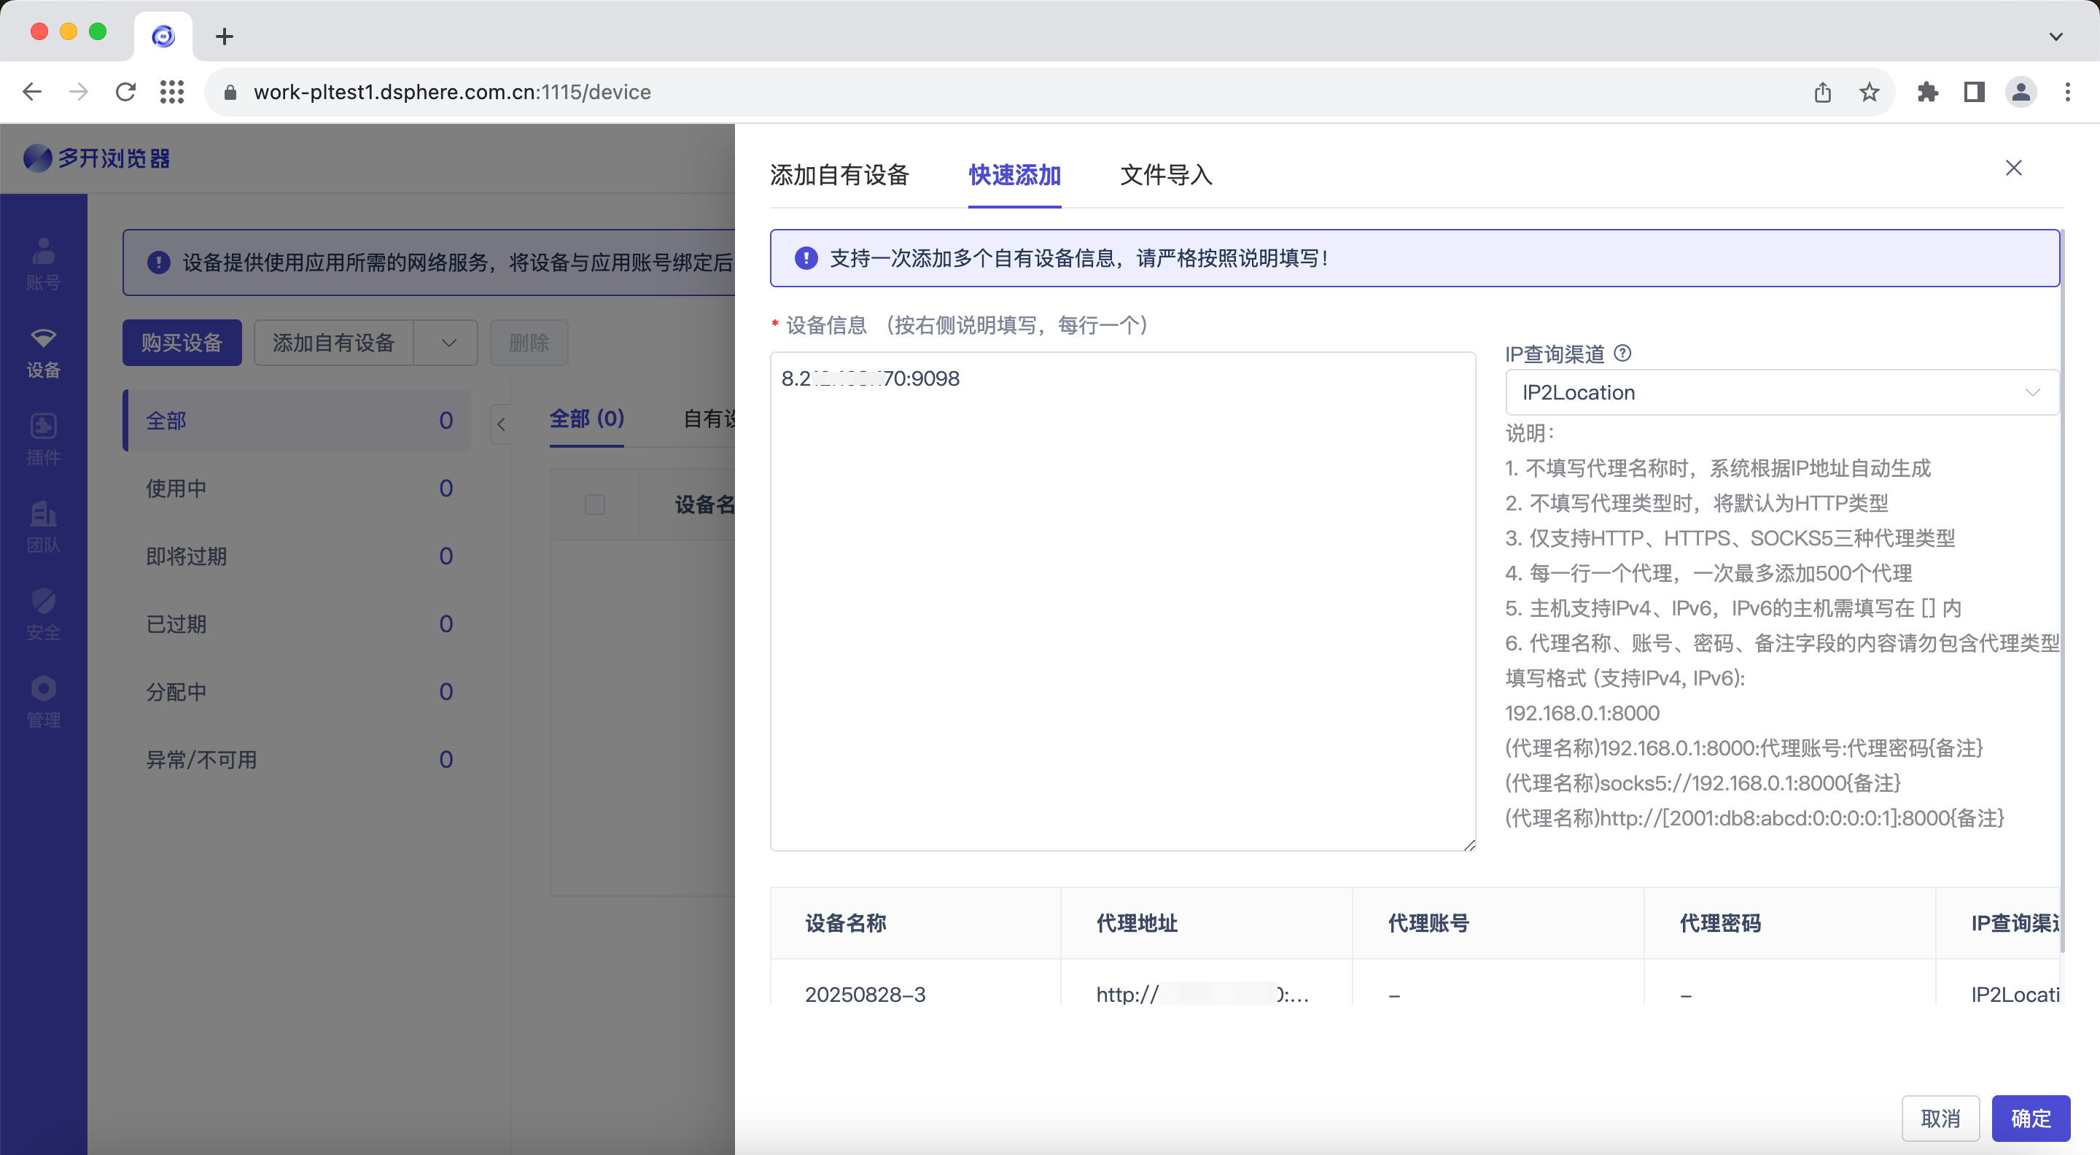Select the 全部 filter in the status list
Image resolution: width=2100 pixels, height=1155 pixels.
tap(297, 421)
